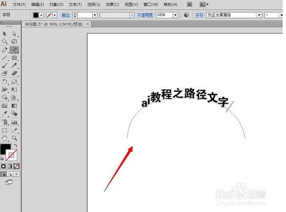Viewport: 286px width, 212px height.
Task: Click the 描边 stroke panel link
Action: (66, 15)
